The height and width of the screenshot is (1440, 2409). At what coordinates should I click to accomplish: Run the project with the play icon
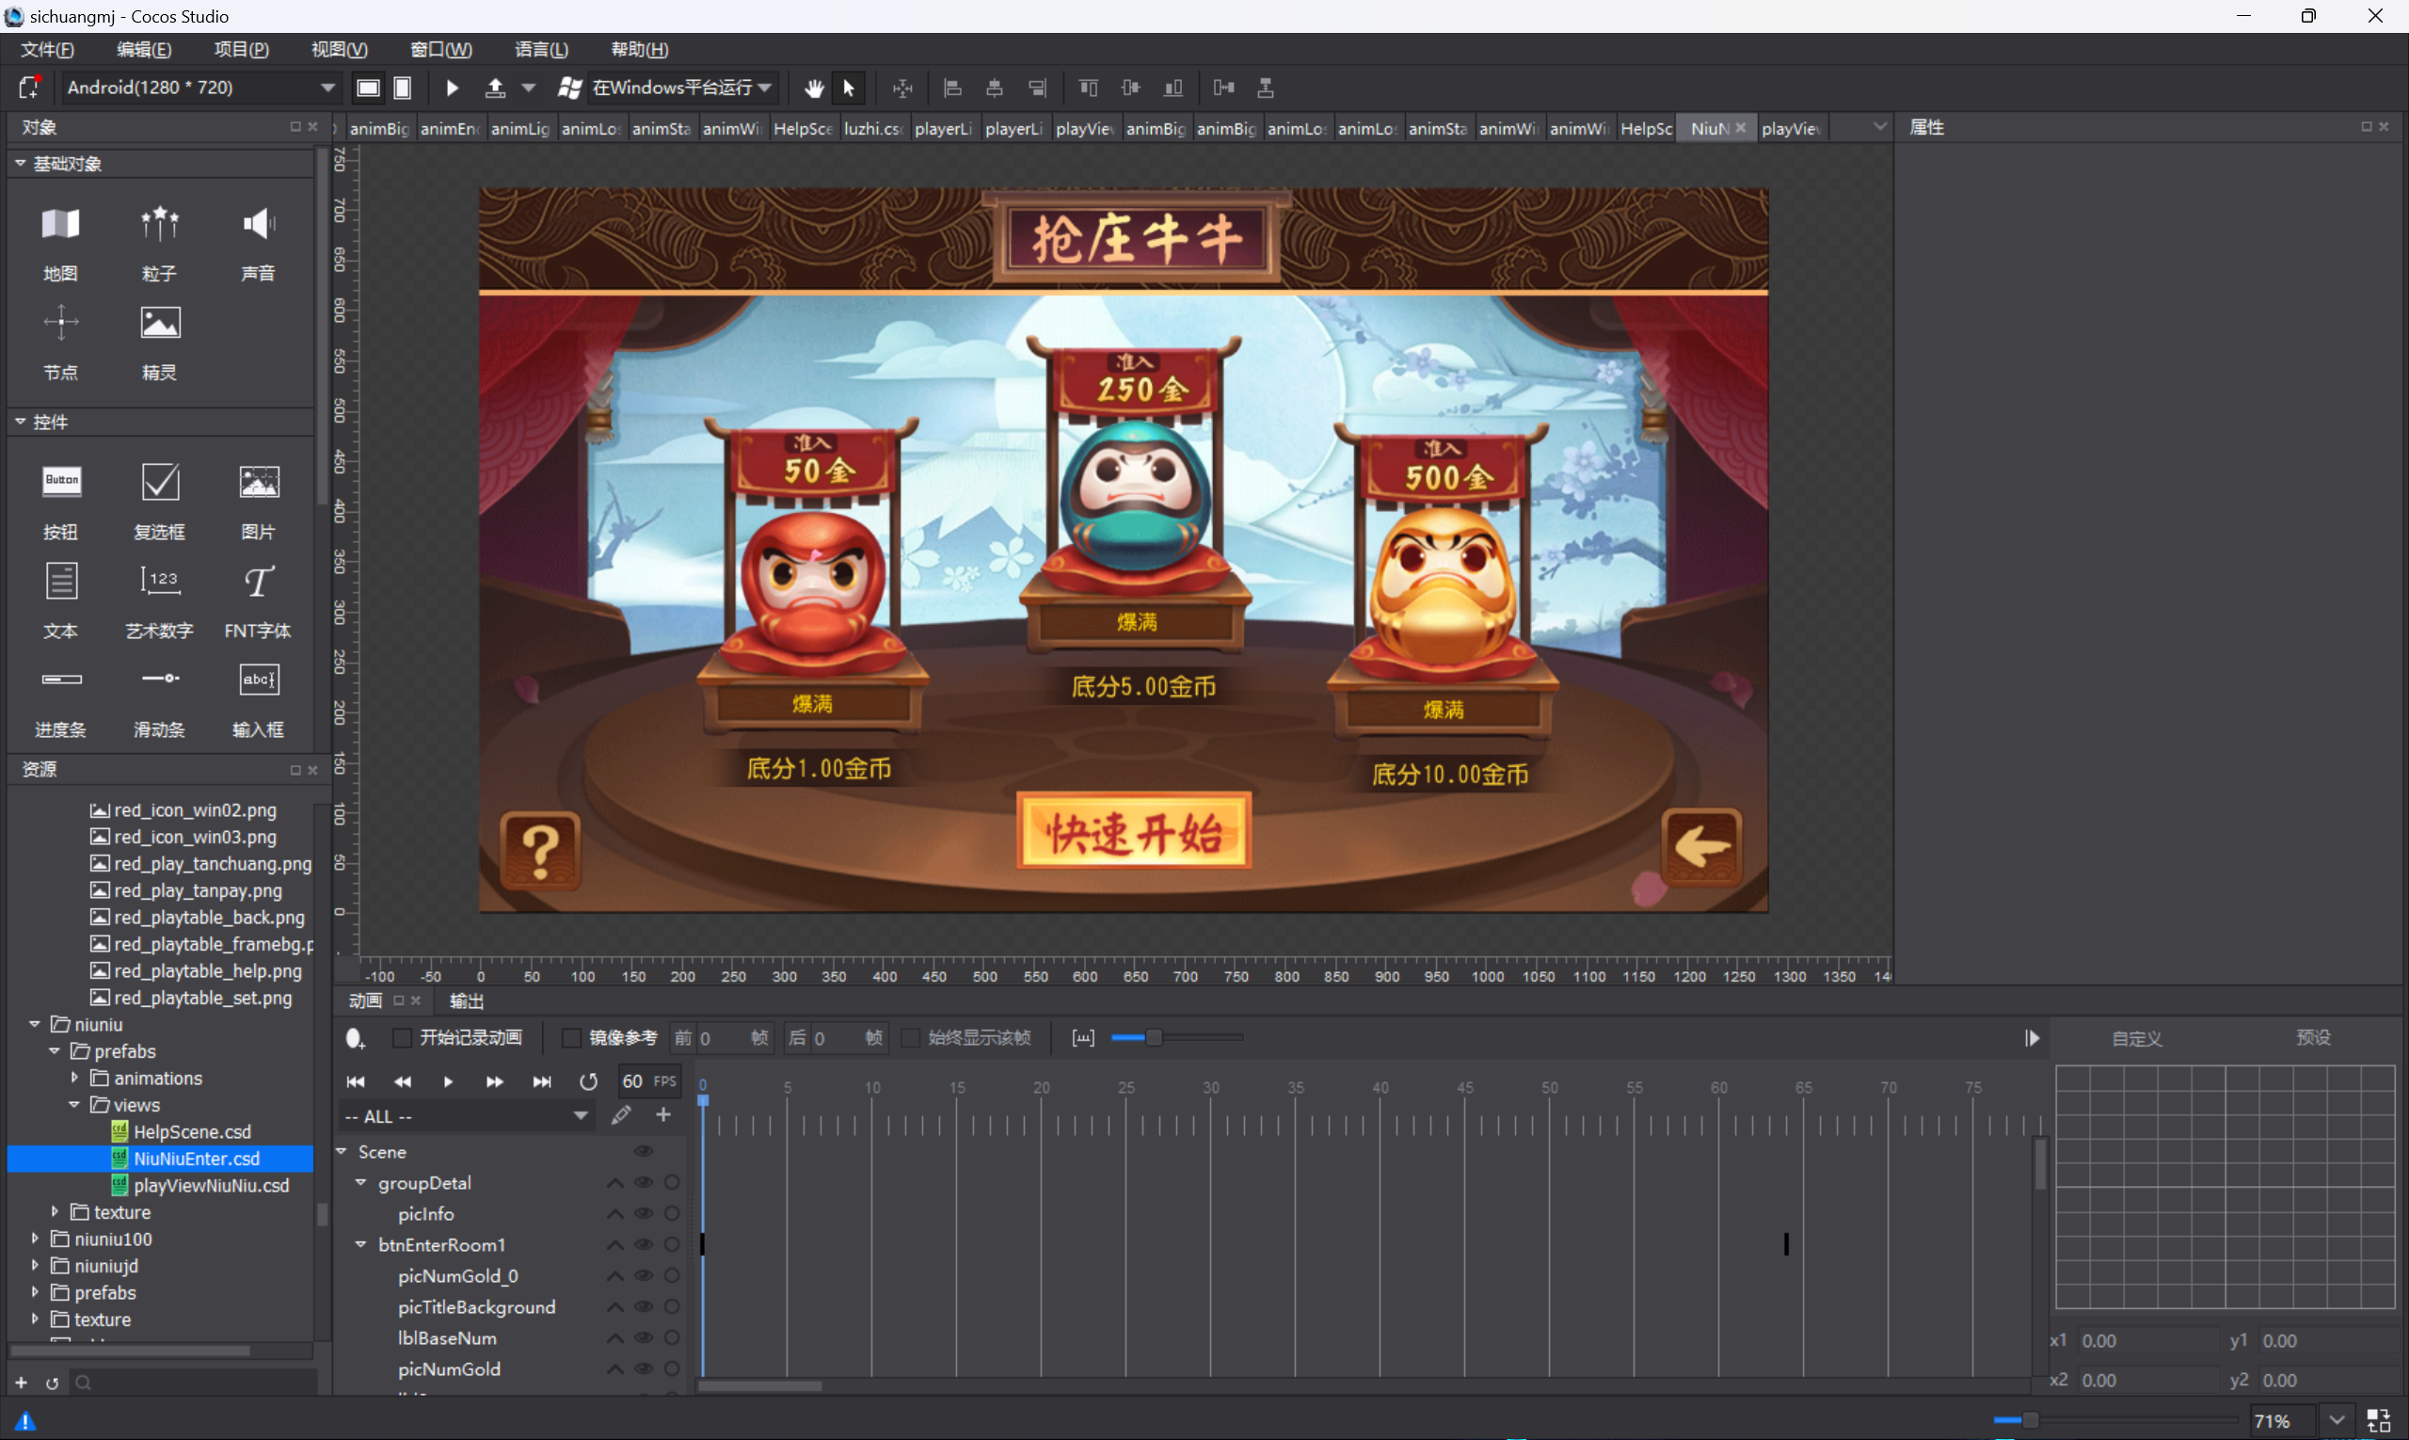pyautogui.click(x=452, y=88)
